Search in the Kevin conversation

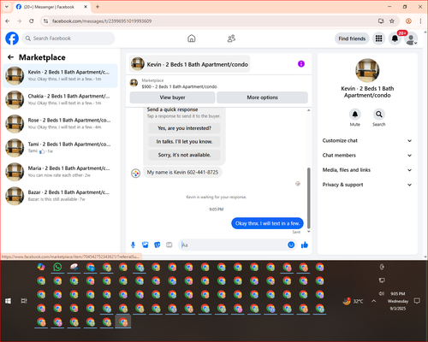pos(378,115)
